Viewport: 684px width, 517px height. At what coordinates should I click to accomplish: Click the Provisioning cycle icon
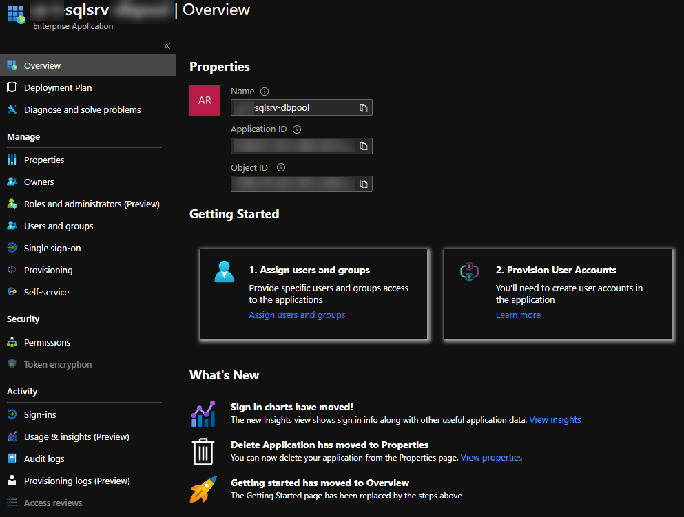pyautogui.click(x=12, y=270)
